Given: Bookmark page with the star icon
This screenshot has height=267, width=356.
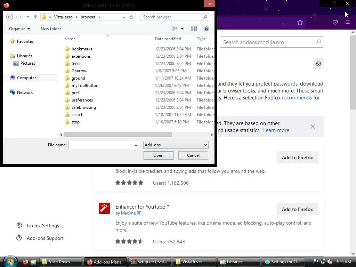Looking at the screenshot, I should coord(300,22).
